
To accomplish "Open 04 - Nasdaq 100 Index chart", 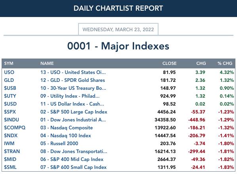I will tap(66, 136).
